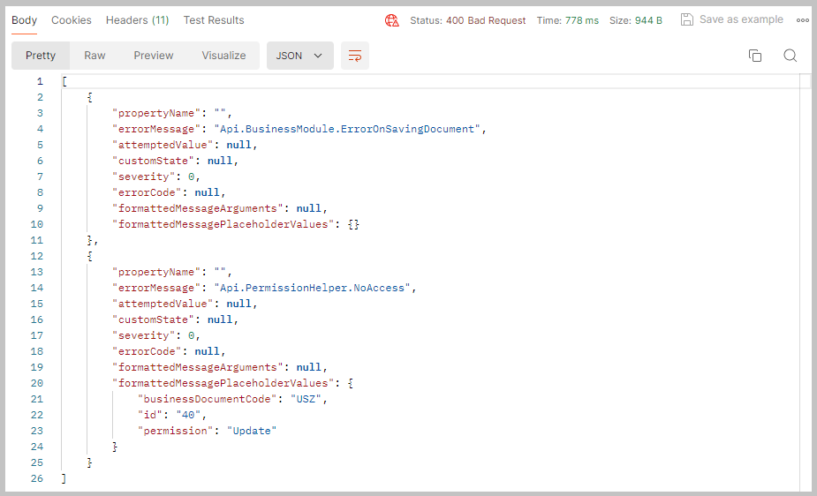Switch response view to Pretty

pyautogui.click(x=41, y=56)
